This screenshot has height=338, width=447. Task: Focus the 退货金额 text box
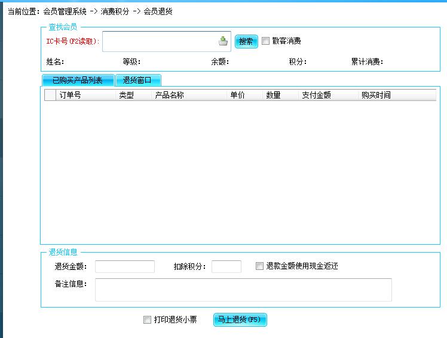124,266
